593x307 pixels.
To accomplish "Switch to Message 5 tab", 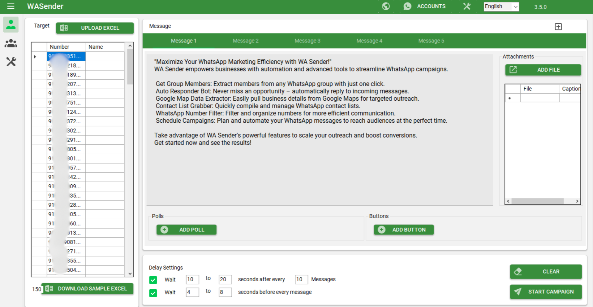I will click(x=431, y=41).
